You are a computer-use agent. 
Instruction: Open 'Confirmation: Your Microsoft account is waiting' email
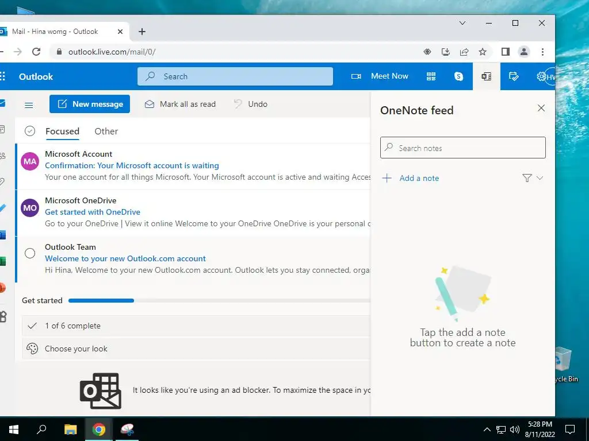coord(132,165)
